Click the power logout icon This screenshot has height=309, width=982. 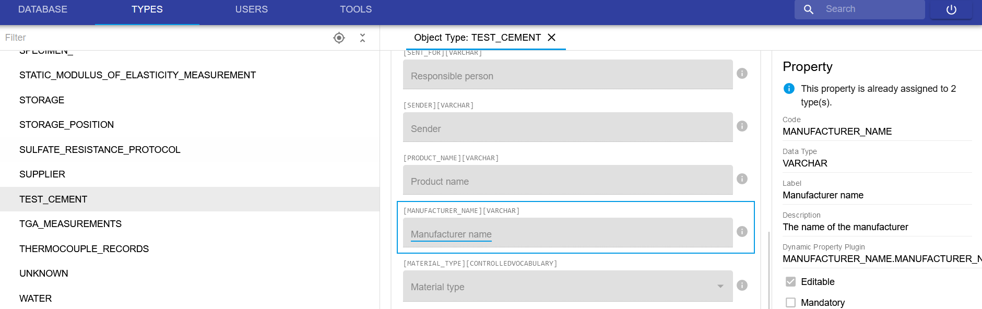coord(951,9)
